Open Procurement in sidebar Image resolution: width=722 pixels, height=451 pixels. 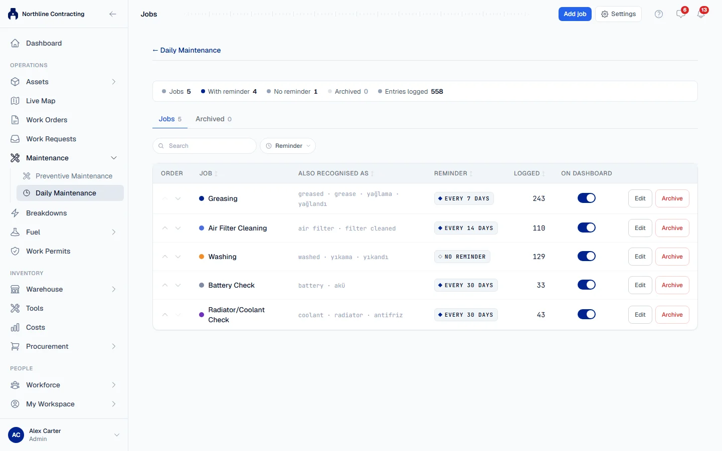point(64,346)
